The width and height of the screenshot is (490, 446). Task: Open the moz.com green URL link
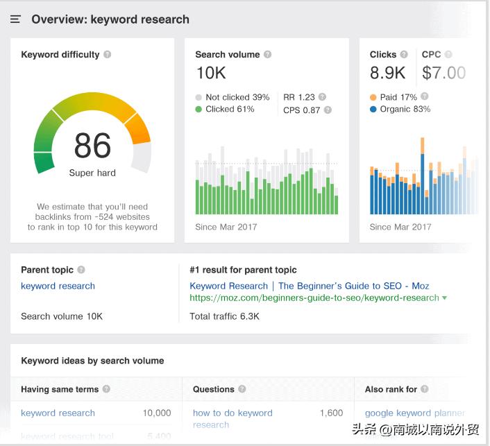(x=314, y=298)
